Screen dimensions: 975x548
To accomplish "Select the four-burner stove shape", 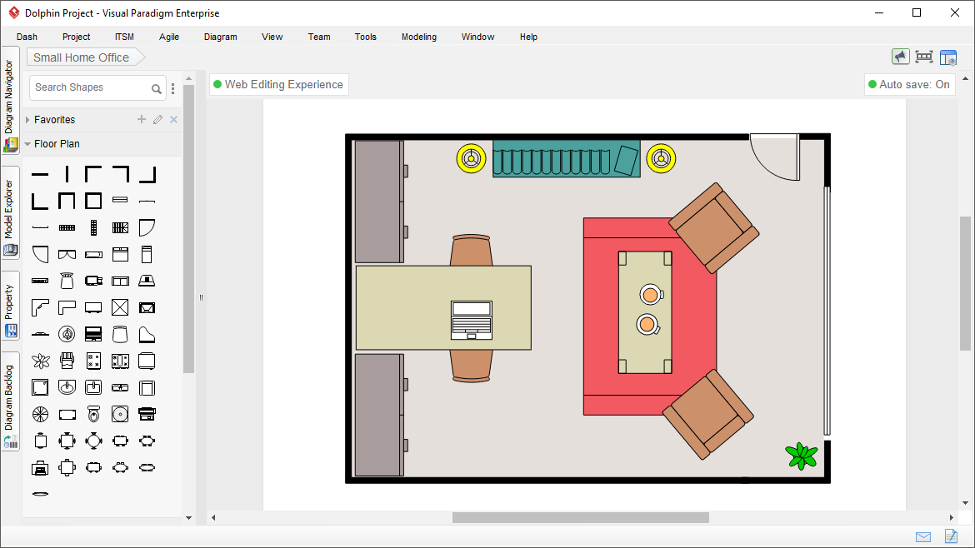I will pyautogui.click(x=93, y=361).
